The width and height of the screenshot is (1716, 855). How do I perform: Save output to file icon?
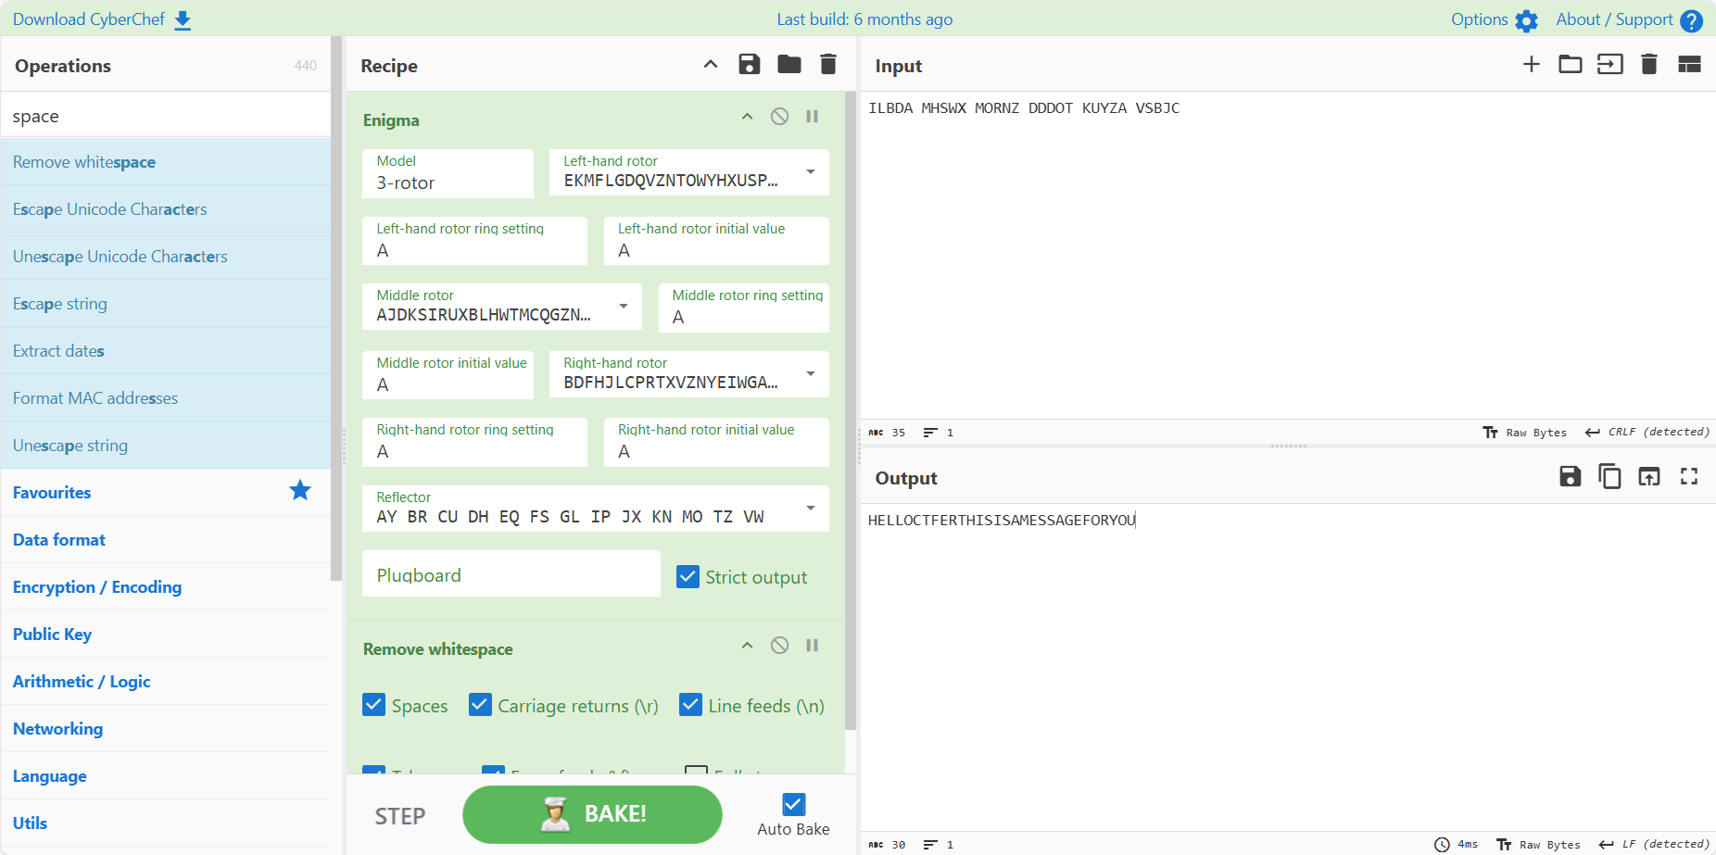point(1571,476)
